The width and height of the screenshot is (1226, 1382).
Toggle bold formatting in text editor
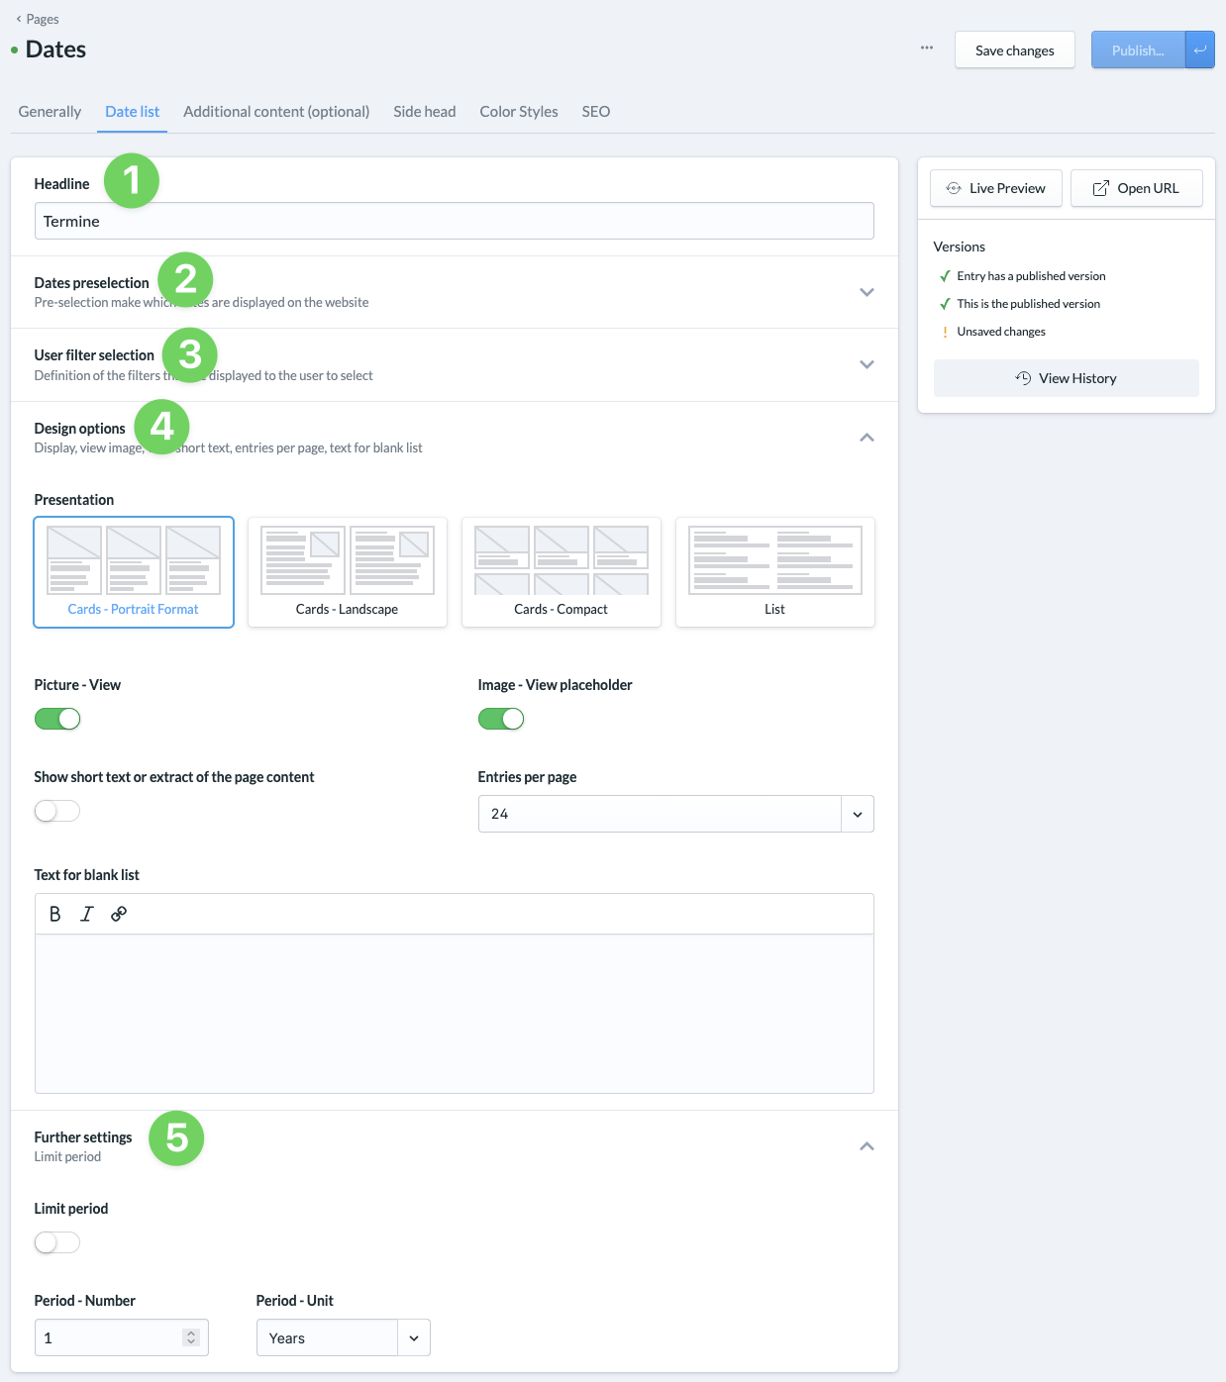[55, 914]
